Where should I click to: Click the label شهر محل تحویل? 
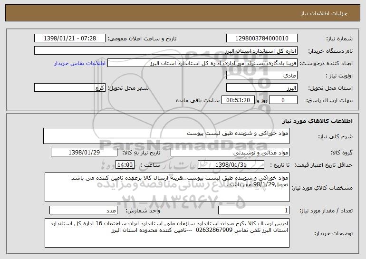pyautogui.click(x=128, y=88)
